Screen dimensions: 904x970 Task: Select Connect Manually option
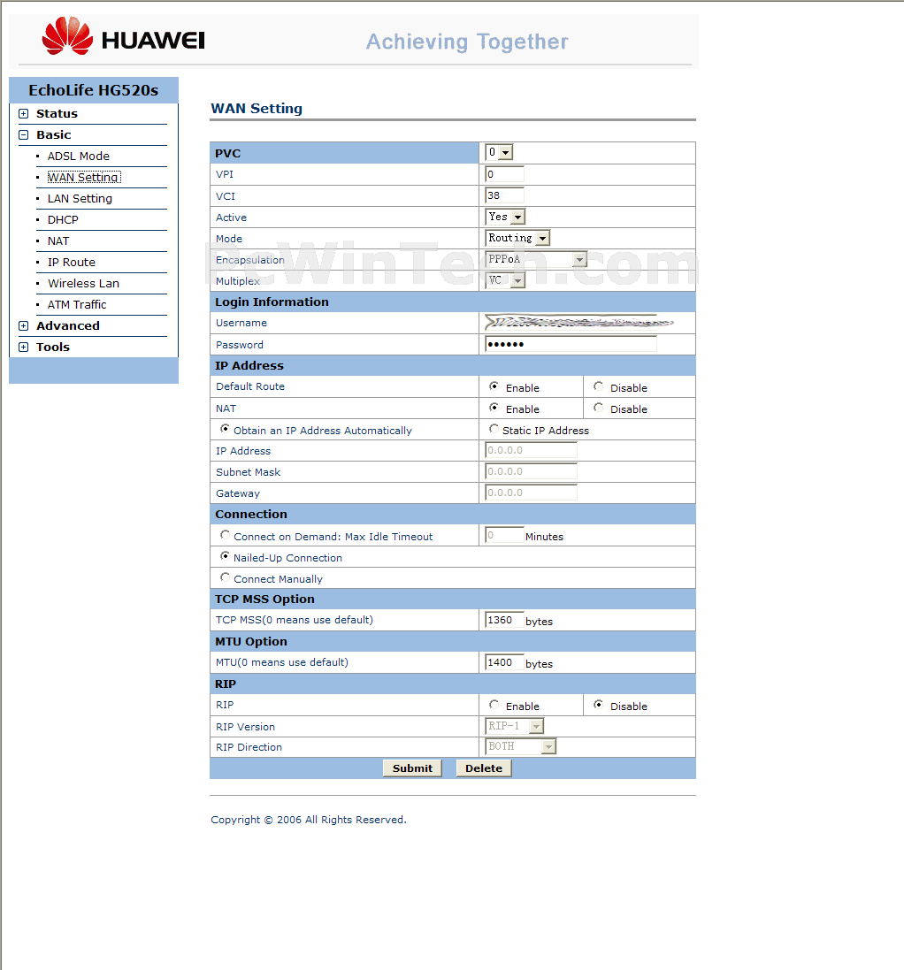coord(226,577)
